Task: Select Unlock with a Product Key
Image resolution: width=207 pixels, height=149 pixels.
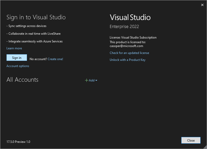Action: tap(127, 60)
